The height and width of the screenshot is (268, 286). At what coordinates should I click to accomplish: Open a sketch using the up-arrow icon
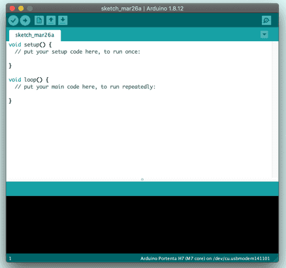point(51,20)
